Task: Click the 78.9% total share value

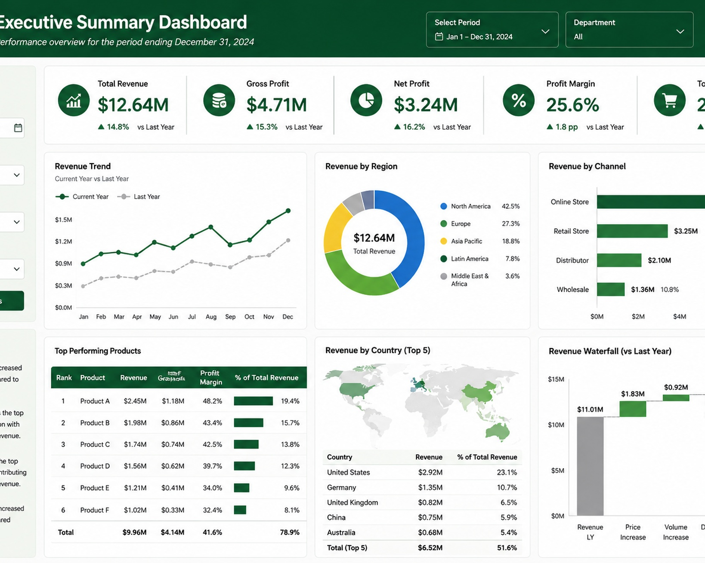Action: 290,532
